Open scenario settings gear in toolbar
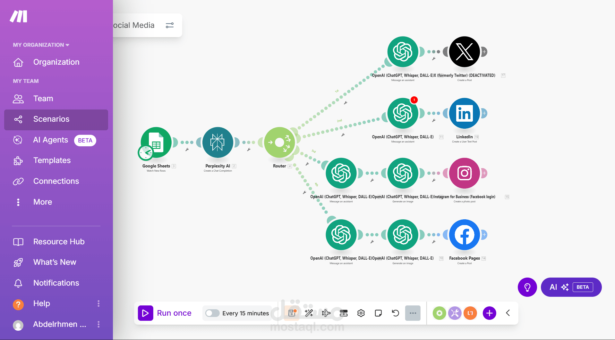This screenshot has width=615, height=340. tap(361, 313)
